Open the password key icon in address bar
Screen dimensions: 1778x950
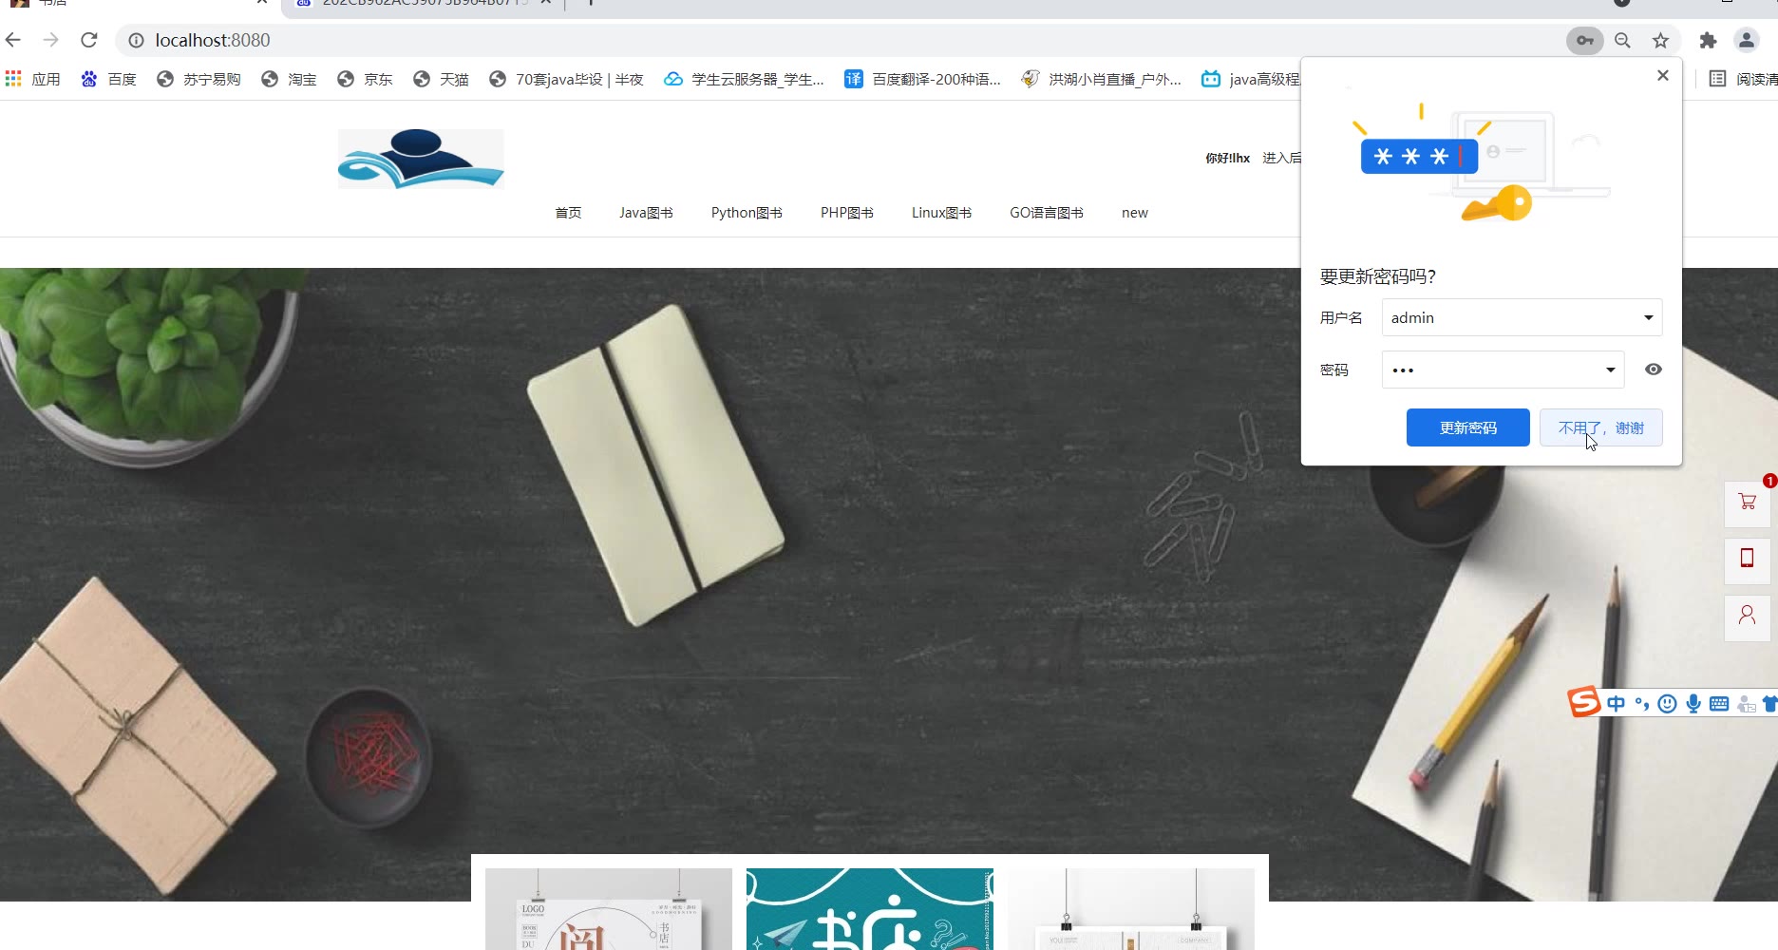pyautogui.click(x=1585, y=40)
